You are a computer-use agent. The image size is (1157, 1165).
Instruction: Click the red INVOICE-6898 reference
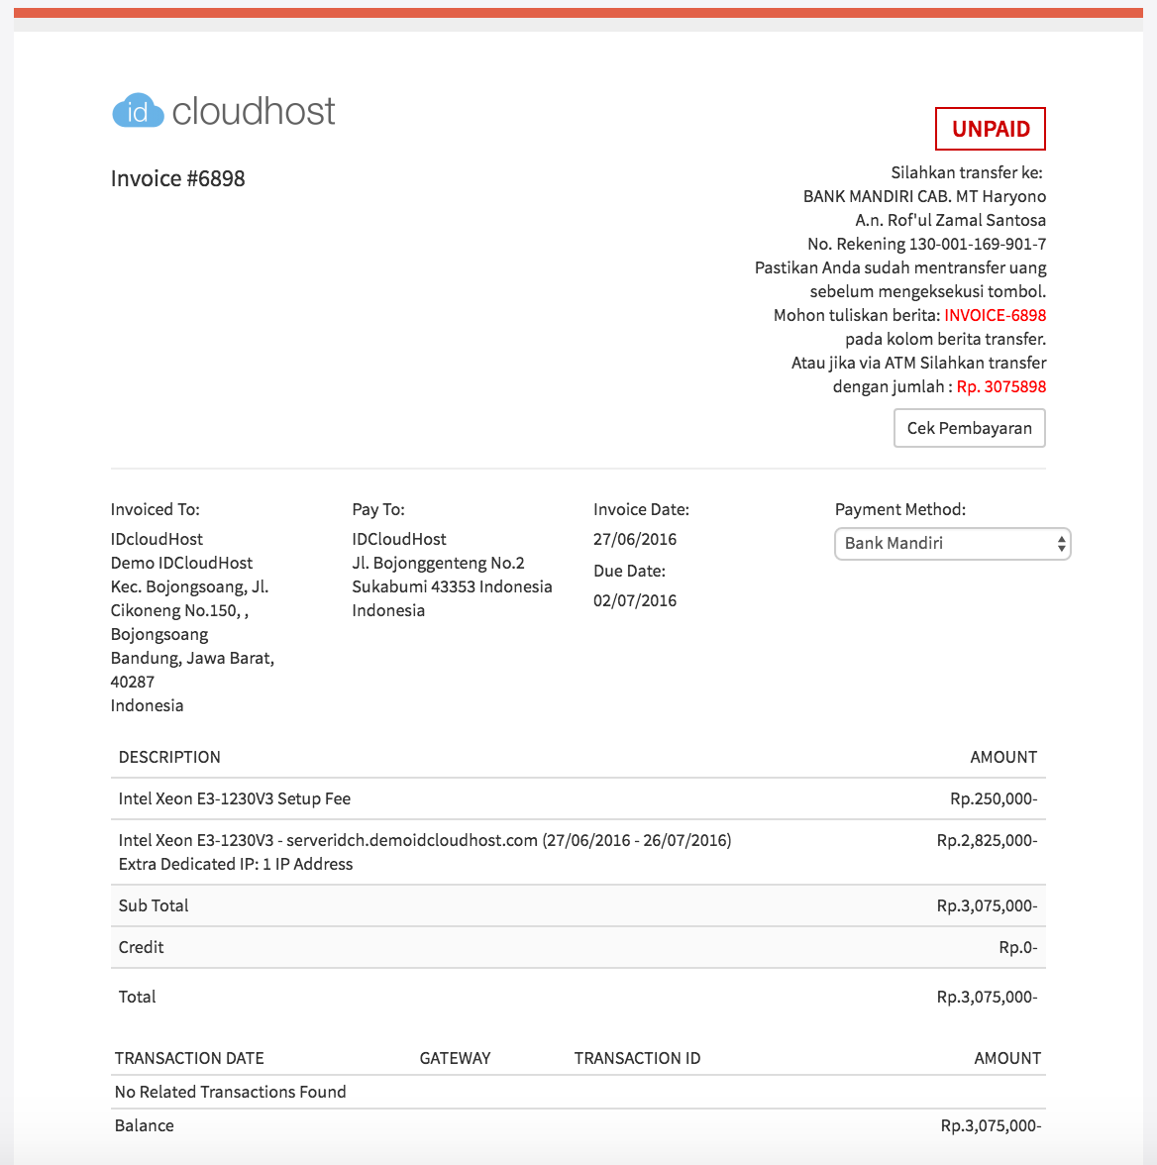tap(995, 314)
